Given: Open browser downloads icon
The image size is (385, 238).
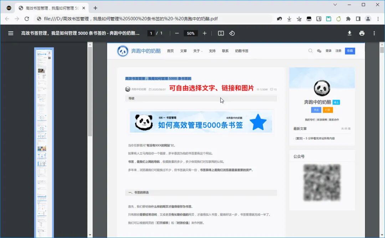Looking at the screenshot, I should [x=289, y=19].
